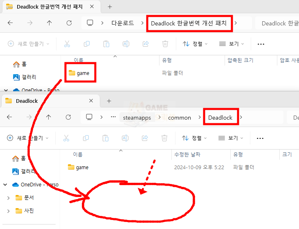Screen dimensions: 299x229
Task: Click Back arrow in top Explorer window
Action: 10,23
